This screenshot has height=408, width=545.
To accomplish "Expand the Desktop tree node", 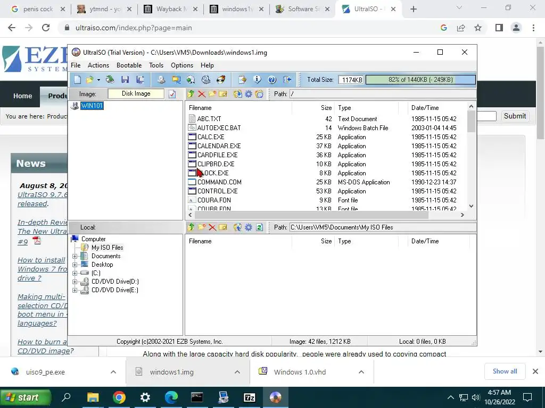I will [x=75, y=265].
